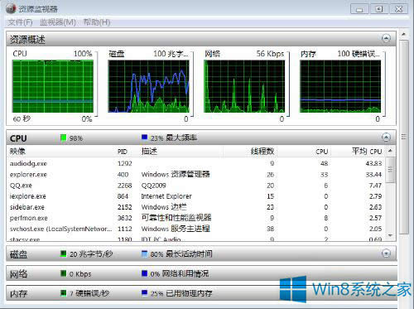414x309 pixels.
Task: Click the 内存 section header bar
Action: point(201,293)
